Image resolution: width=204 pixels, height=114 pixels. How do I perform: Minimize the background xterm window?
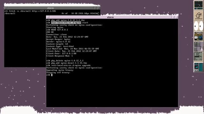(x=95, y=8)
